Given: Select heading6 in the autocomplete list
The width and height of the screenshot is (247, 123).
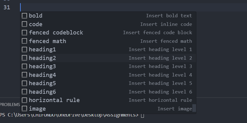Looking at the screenshot, I should (42, 92).
